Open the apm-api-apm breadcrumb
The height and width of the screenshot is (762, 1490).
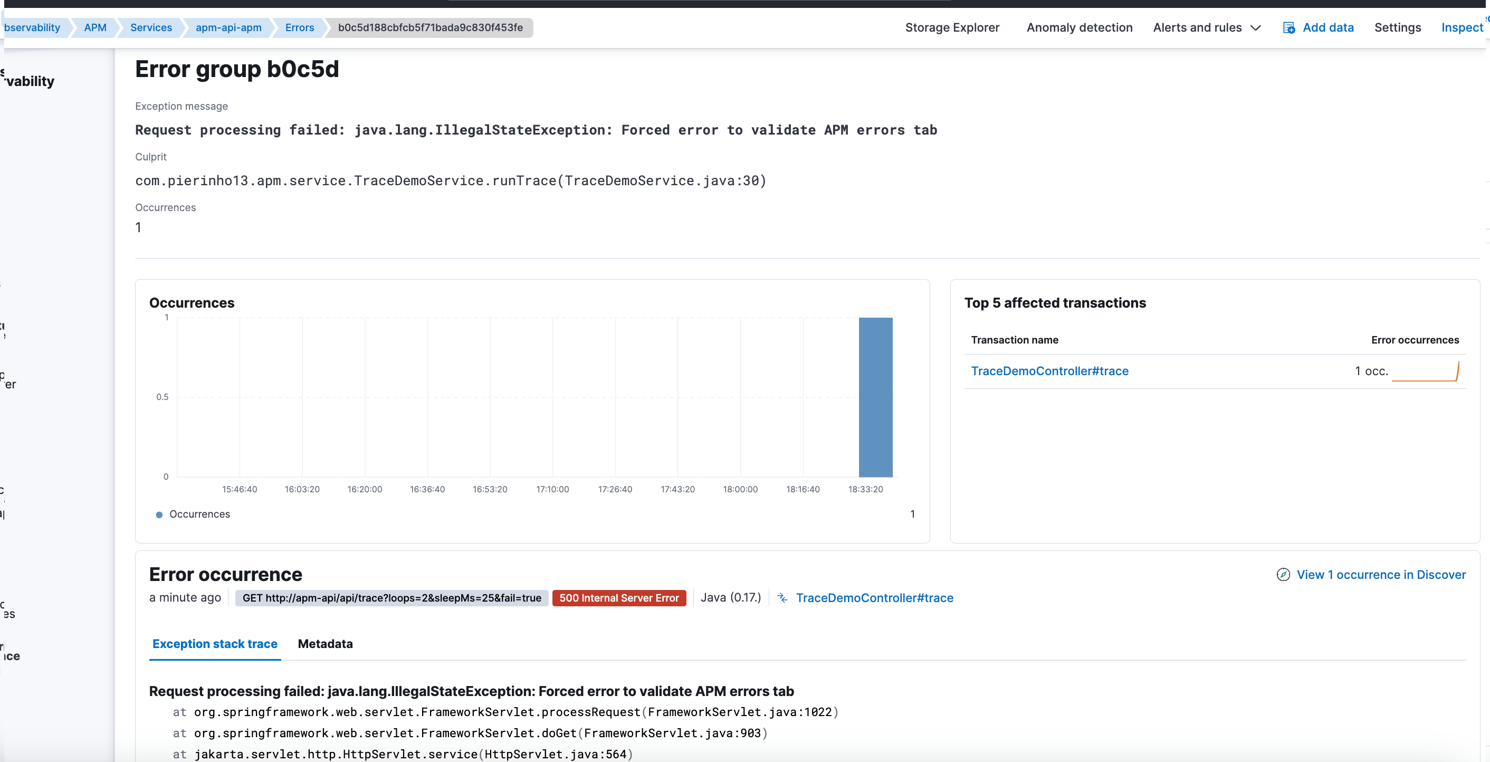tap(228, 28)
